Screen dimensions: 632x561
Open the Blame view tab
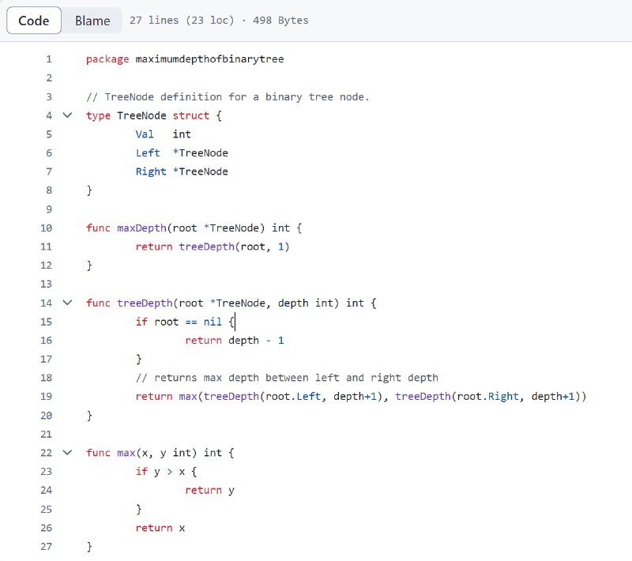pyautogui.click(x=92, y=21)
